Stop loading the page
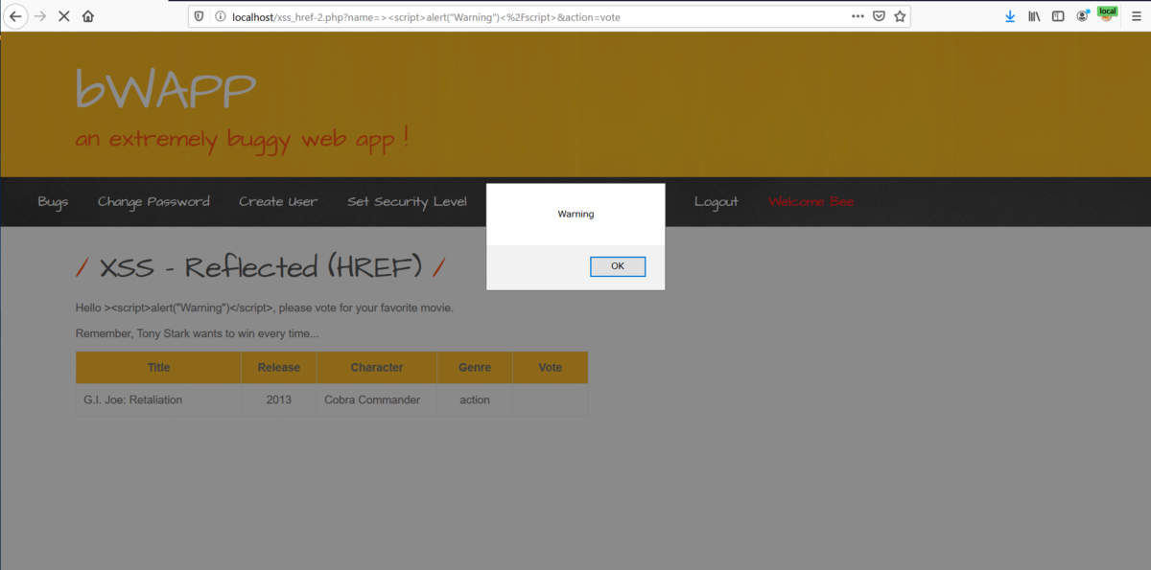 64,16
